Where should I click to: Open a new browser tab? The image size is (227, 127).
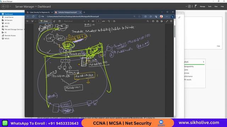[84, 12]
